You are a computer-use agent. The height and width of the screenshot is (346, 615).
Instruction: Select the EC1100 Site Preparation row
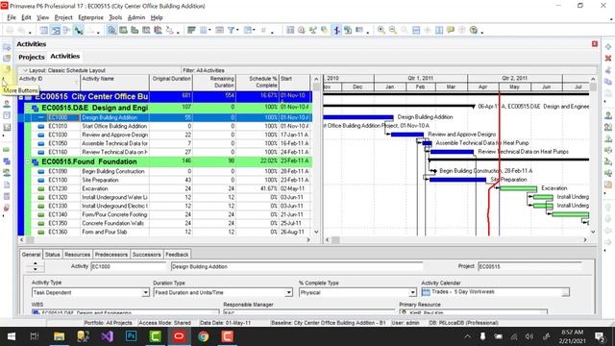click(172, 180)
